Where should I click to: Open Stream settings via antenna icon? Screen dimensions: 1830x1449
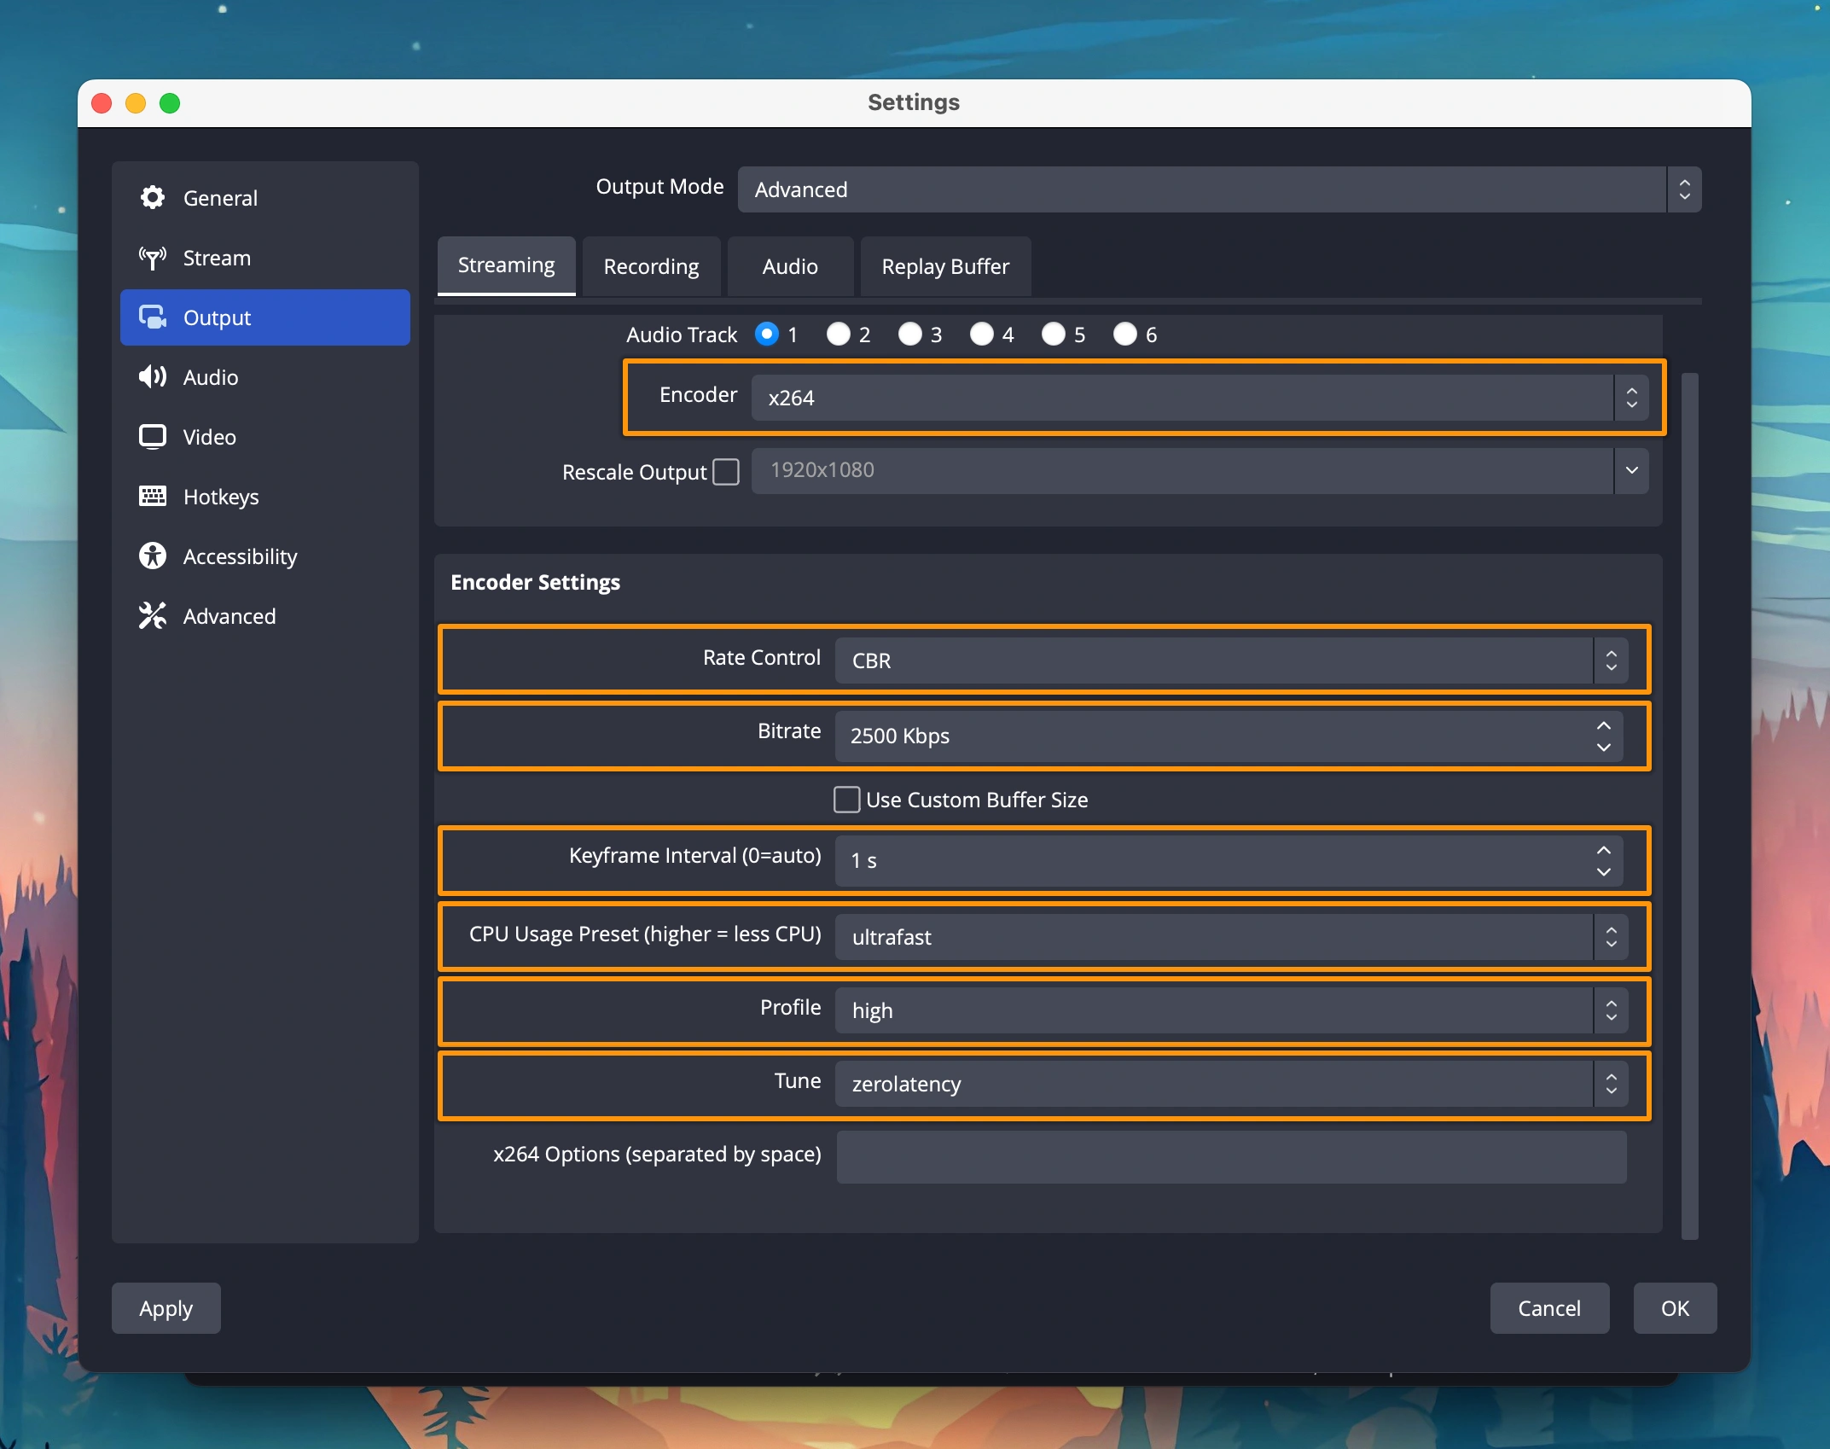tap(153, 258)
